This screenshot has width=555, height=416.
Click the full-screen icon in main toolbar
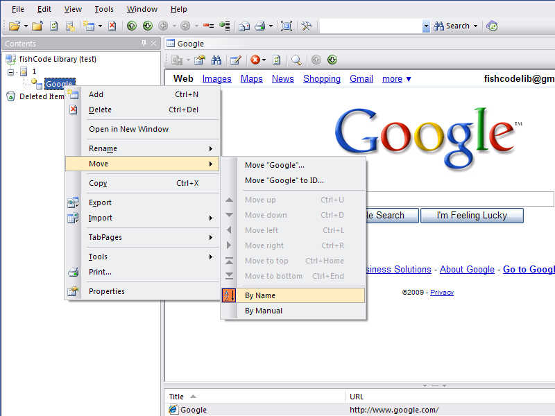(287, 26)
